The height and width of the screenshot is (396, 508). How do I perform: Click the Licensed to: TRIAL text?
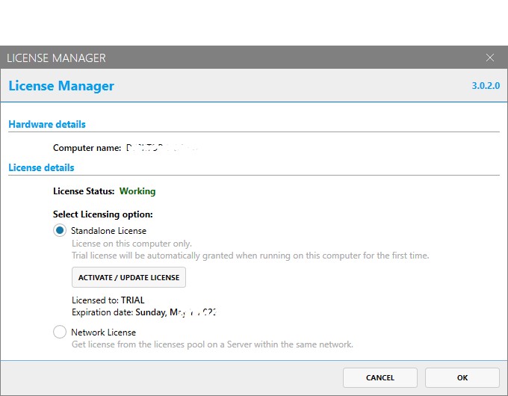click(x=108, y=300)
